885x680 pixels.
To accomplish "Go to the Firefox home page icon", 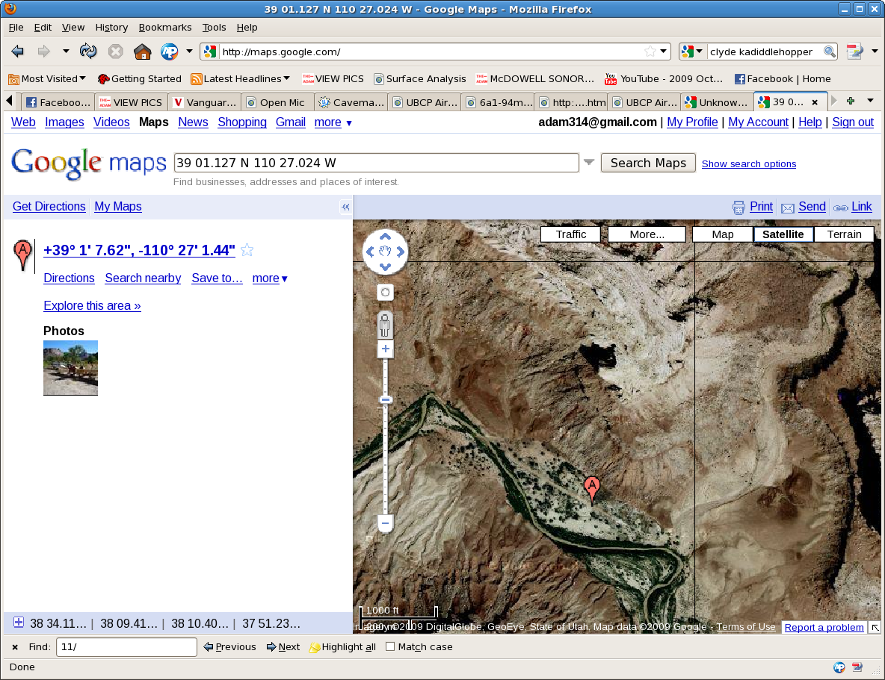I will coord(142,52).
